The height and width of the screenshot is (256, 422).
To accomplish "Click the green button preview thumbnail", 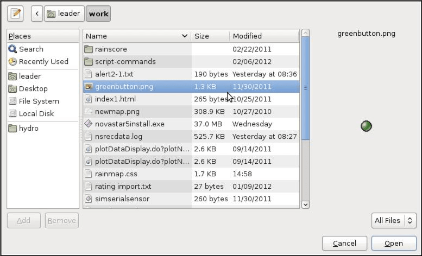I will click(367, 126).
